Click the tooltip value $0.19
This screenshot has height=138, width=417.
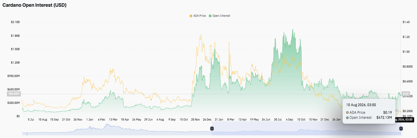(387, 112)
